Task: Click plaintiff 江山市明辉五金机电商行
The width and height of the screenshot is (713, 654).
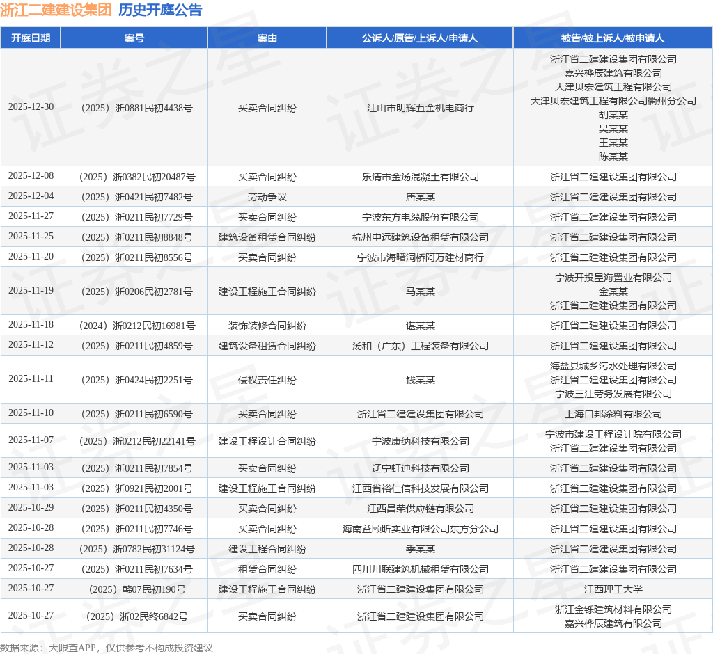Action: 420,108
